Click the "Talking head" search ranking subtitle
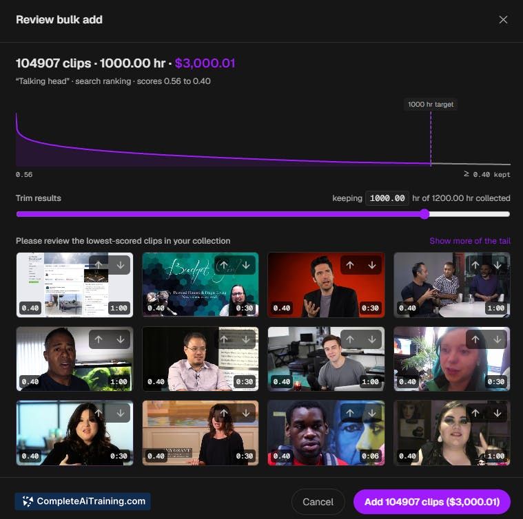The height and width of the screenshot is (519, 523). [113, 81]
